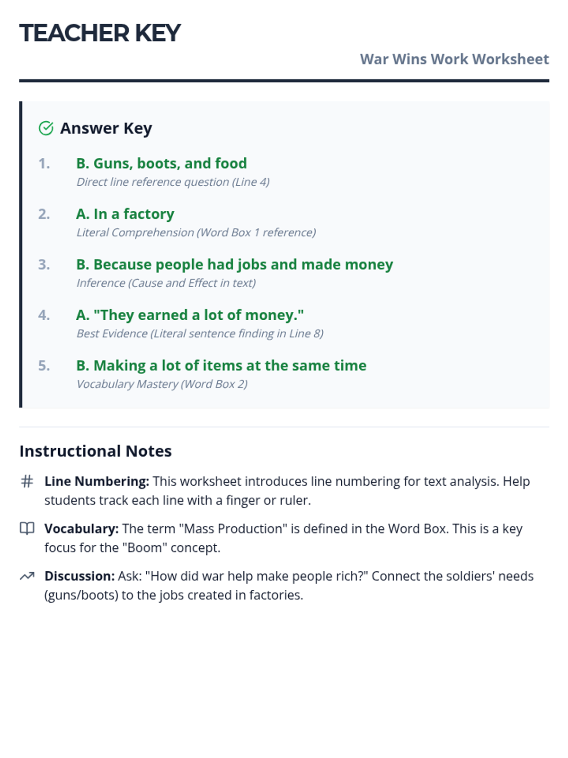
Task: Click the hash icon beside Line Numbering
Action: coord(27,481)
